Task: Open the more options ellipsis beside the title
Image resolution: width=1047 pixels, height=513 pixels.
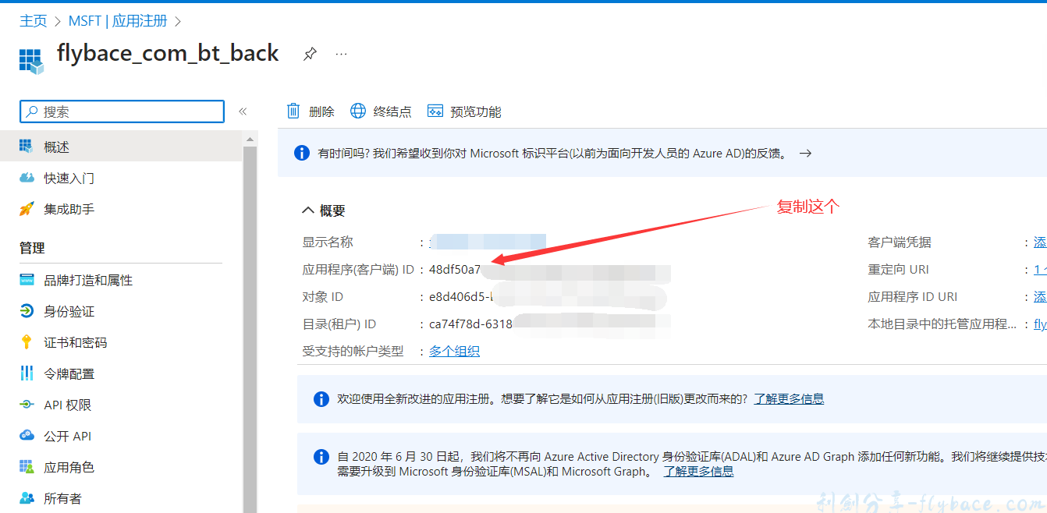Action: (341, 54)
